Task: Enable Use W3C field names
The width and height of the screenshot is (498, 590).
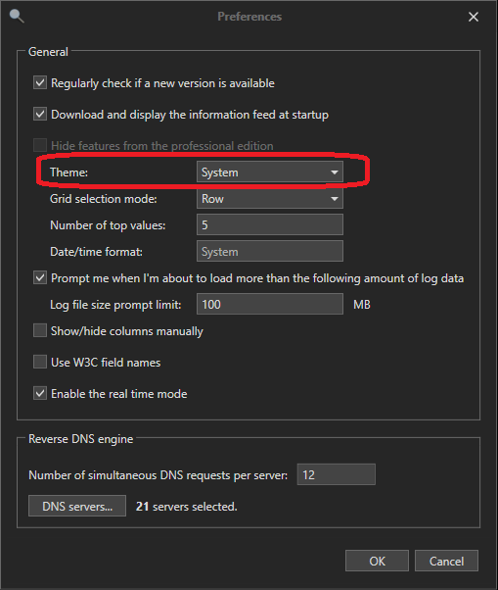Action: click(40, 362)
